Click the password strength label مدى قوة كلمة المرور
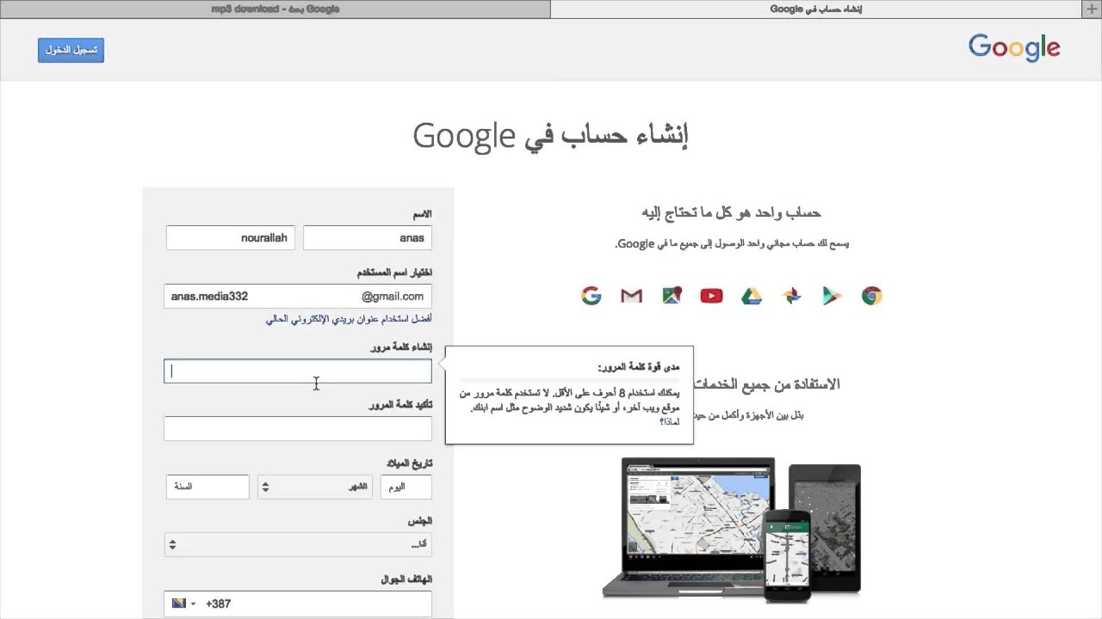 (x=638, y=367)
